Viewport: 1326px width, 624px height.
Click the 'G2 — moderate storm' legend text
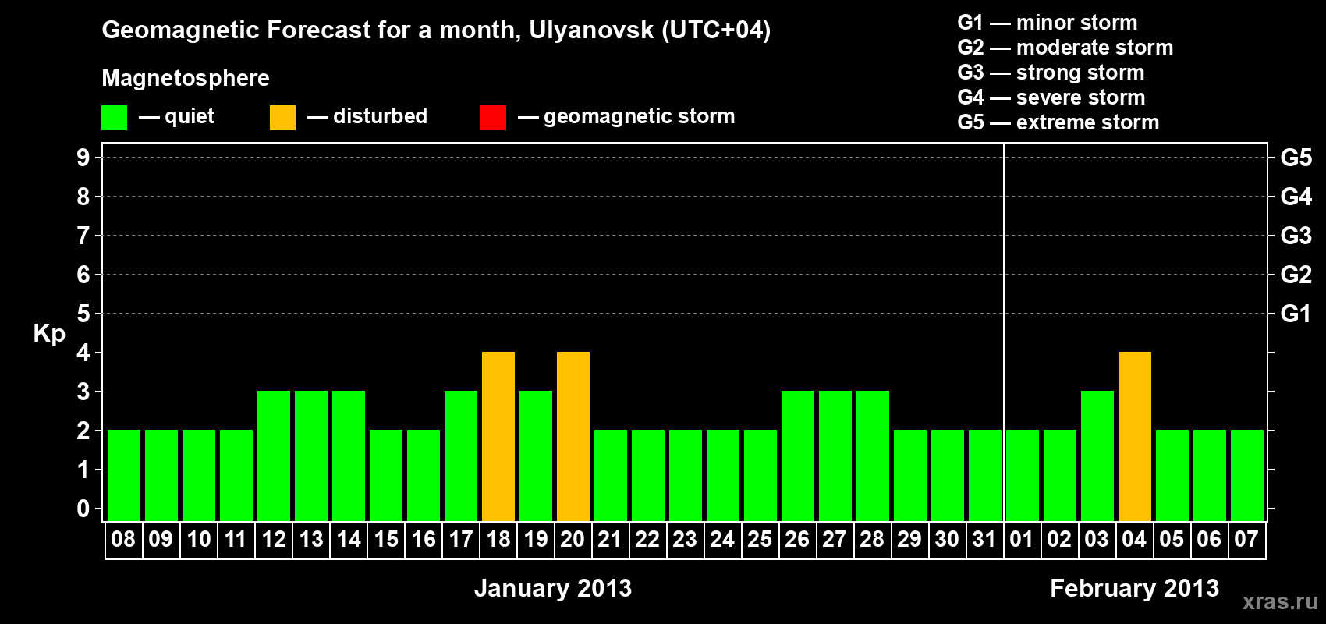point(1065,48)
